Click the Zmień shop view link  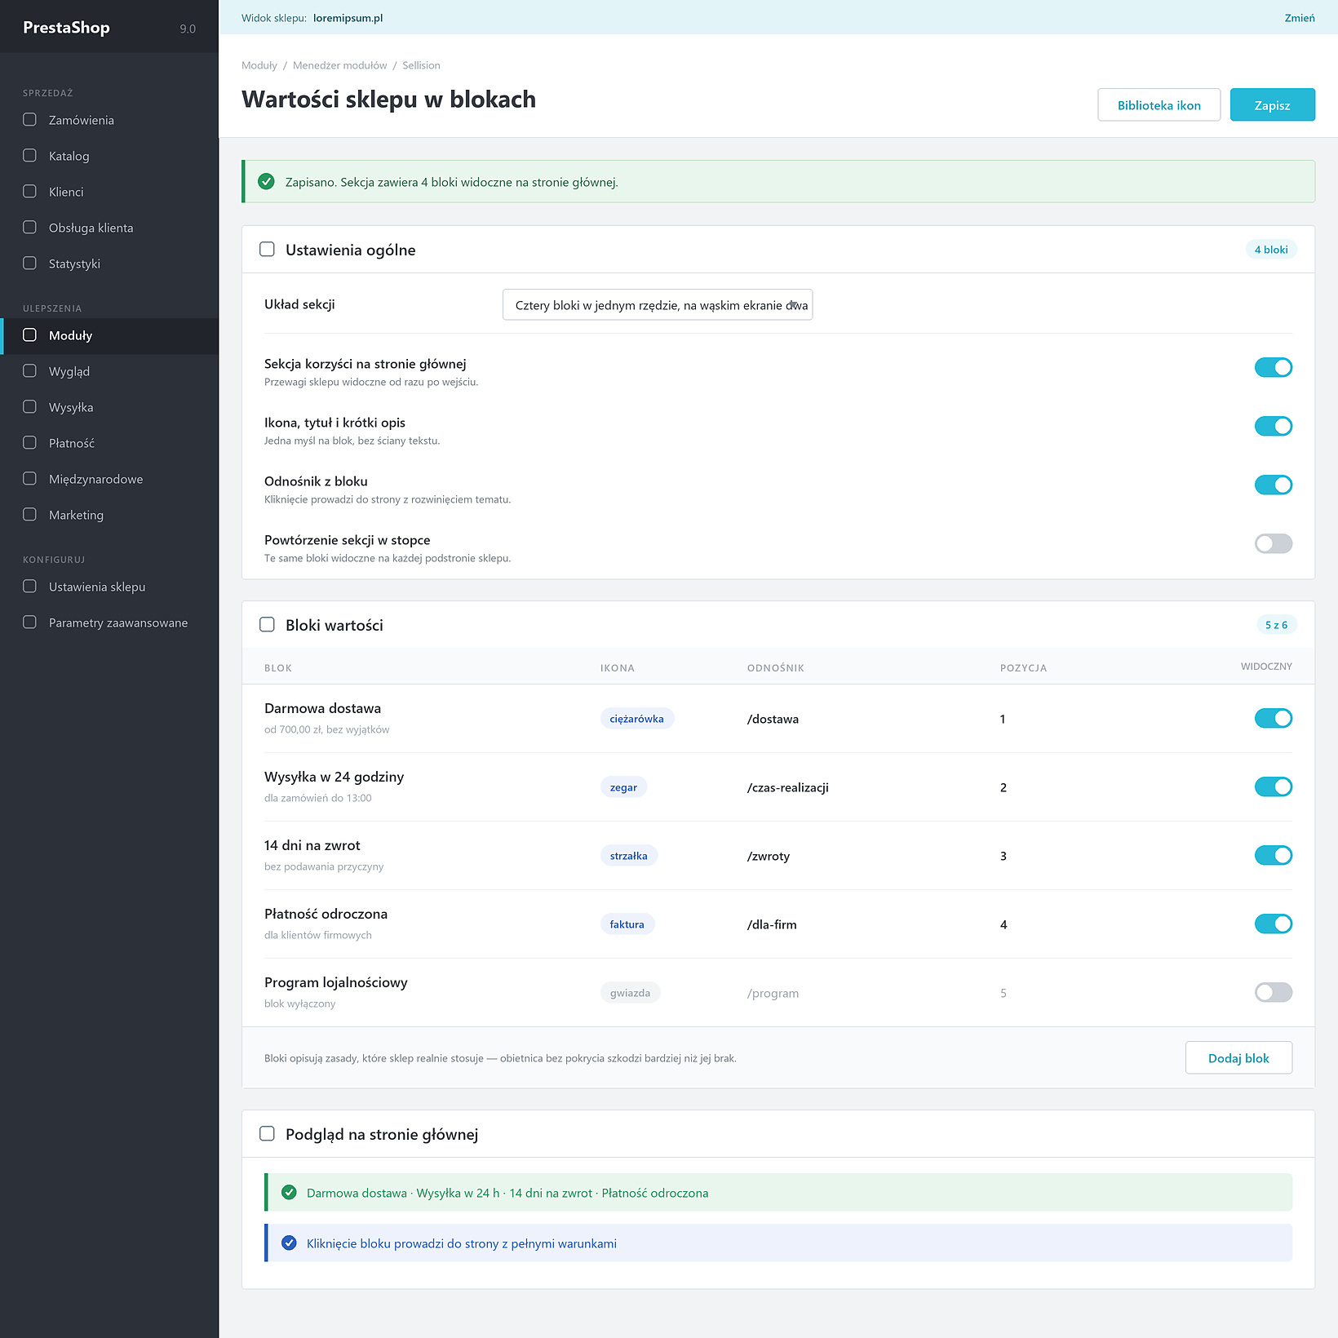coord(1299,18)
